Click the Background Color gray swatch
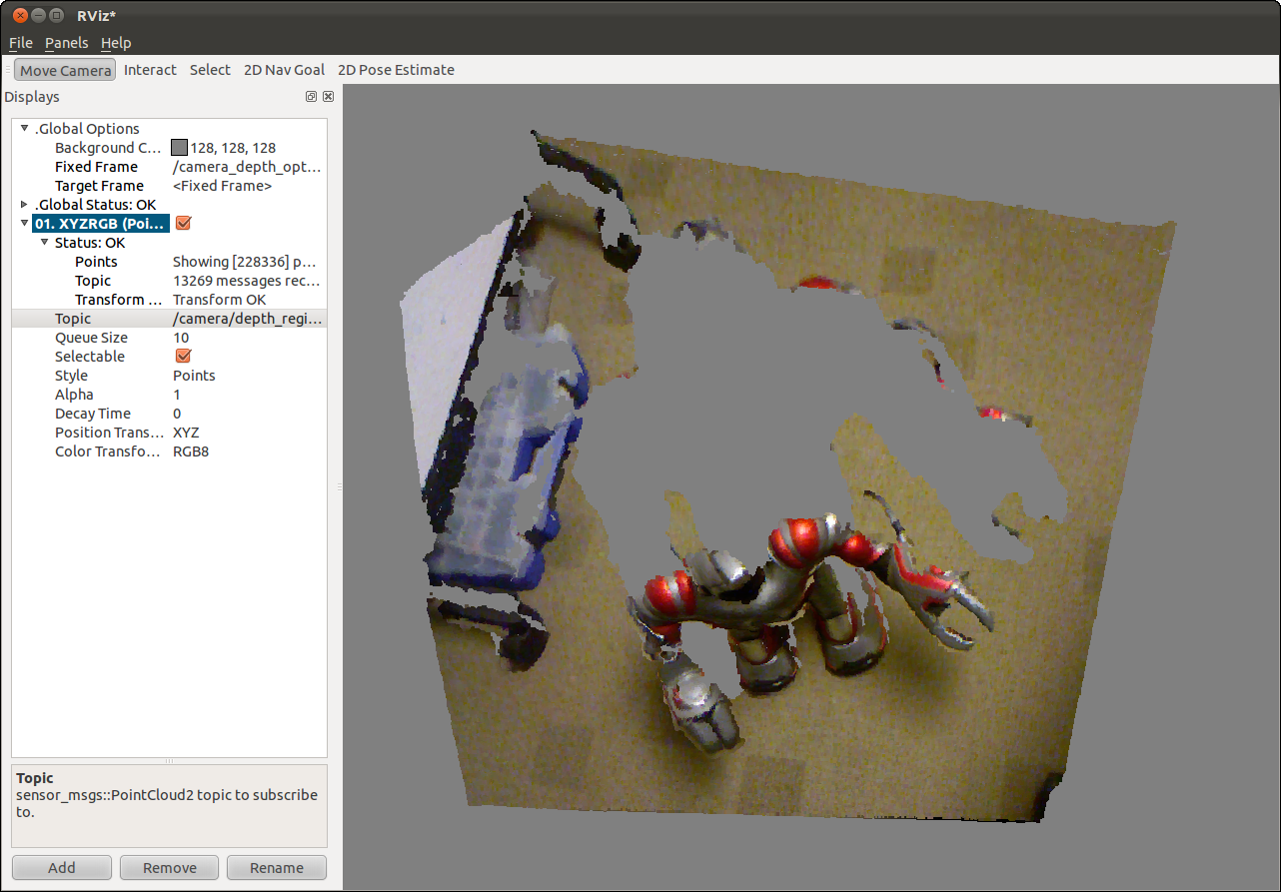This screenshot has height=892, width=1281. (x=179, y=148)
